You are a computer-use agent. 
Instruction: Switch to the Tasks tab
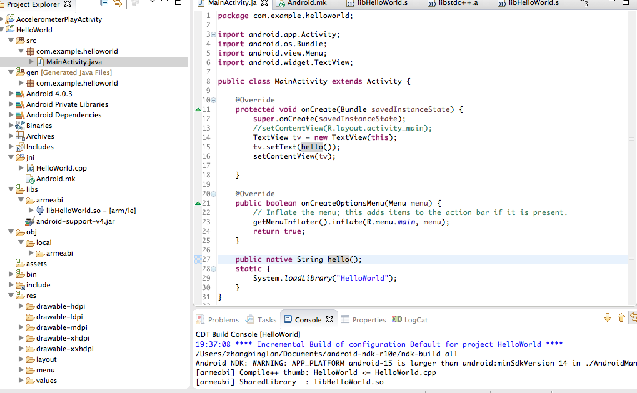(261, 319)
